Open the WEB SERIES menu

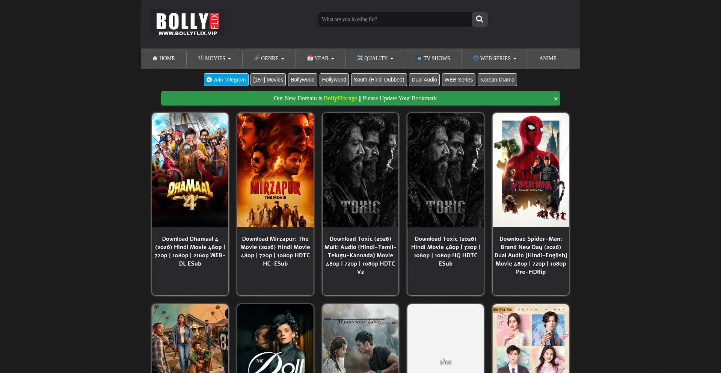tap(495, 58)
